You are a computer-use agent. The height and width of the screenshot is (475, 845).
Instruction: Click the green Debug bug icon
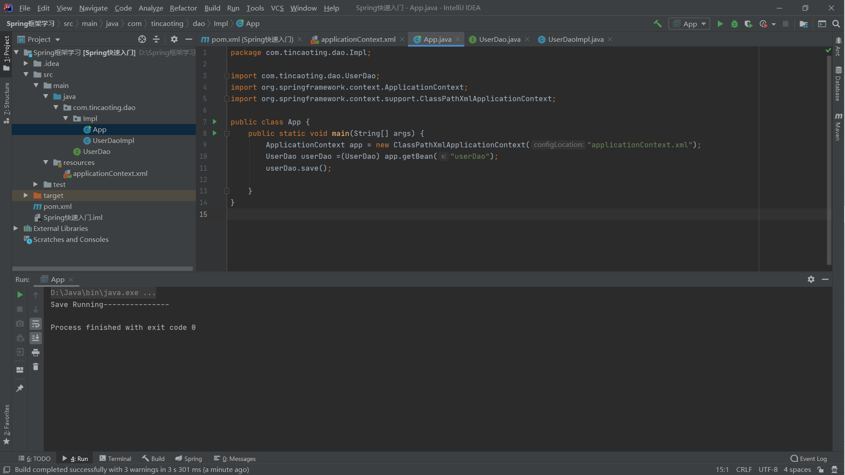(x=734, y=24)
